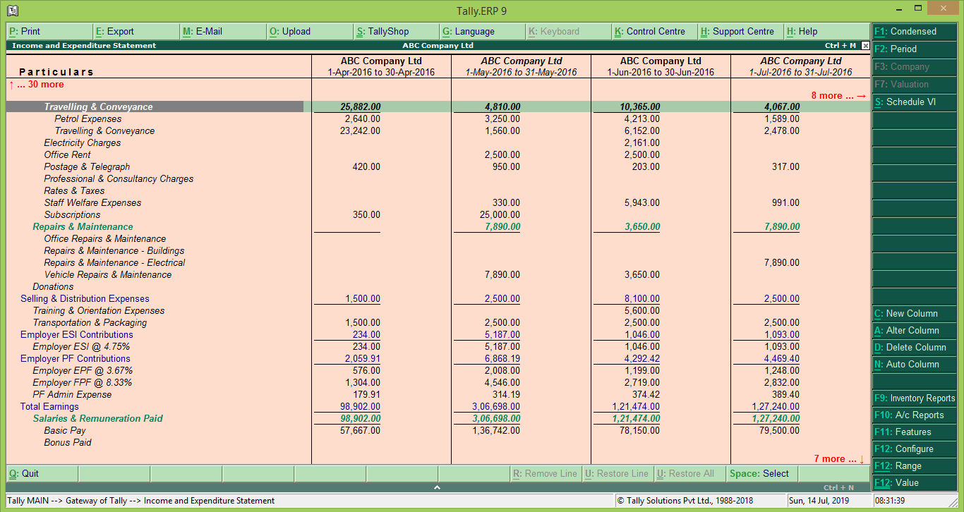
Task: Expand the bottom calculator panel arrow
Action: tap(437, 487)
